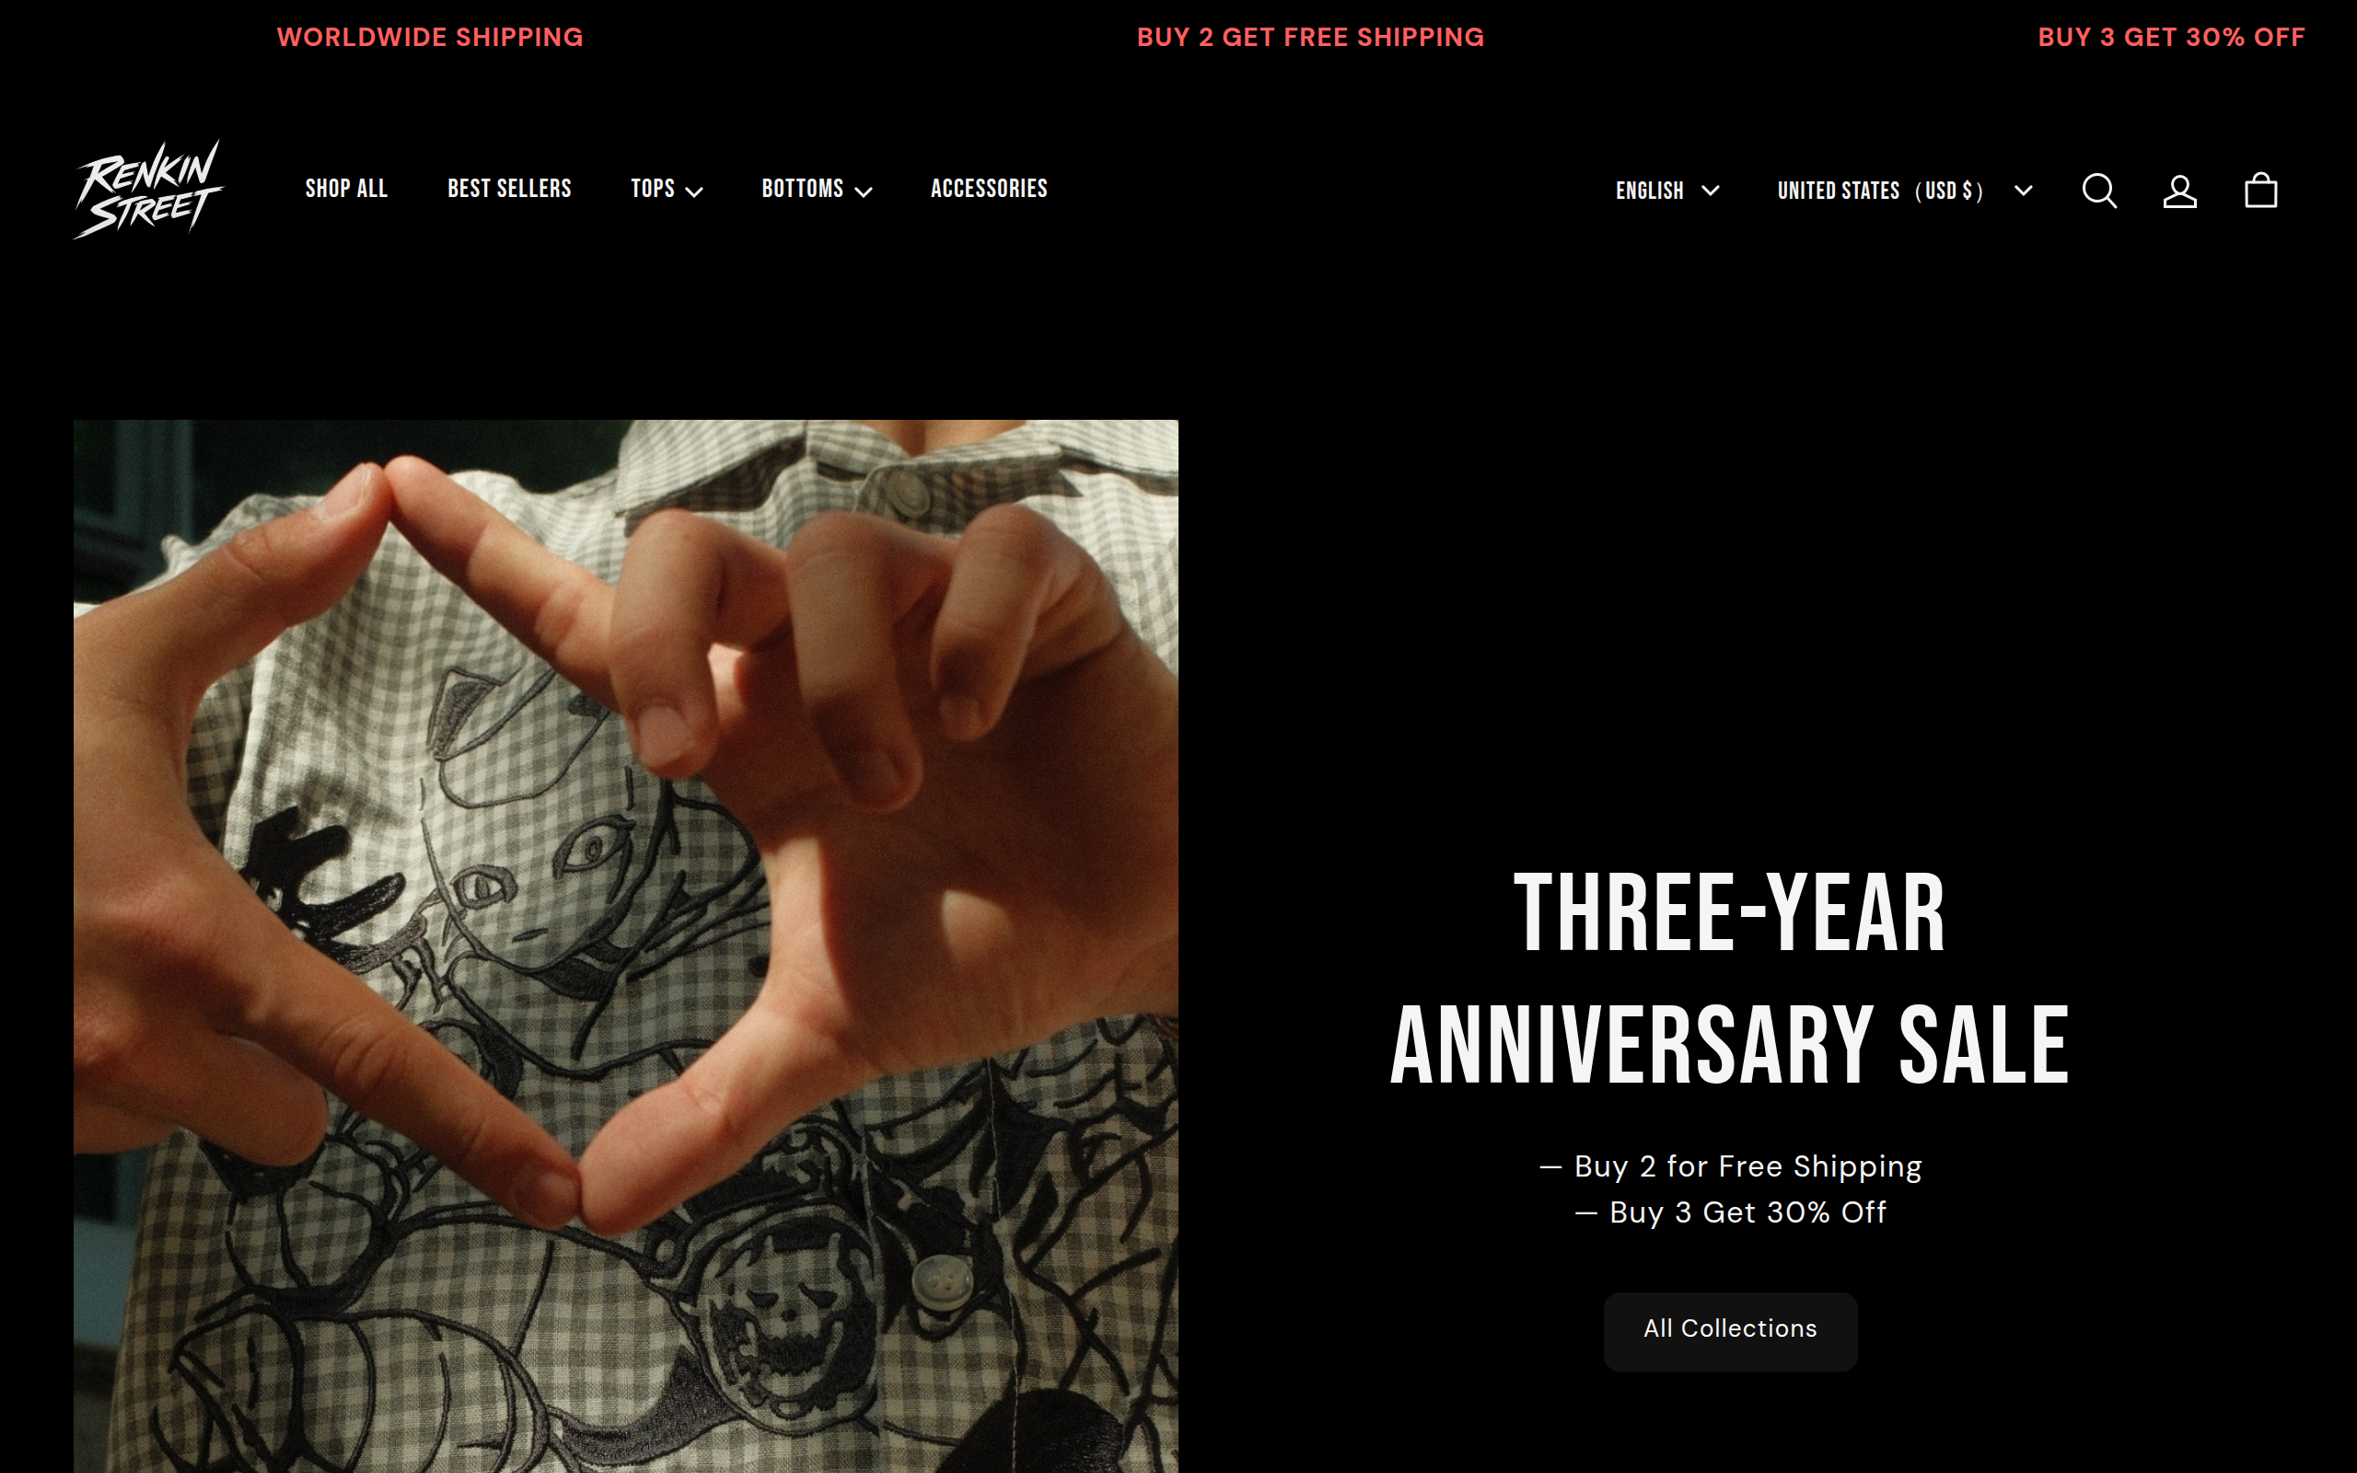Viewport: 2357px width, 1473px height.
Task: Click the arrow beside United States USD
Action: (x=2023, y=190)
